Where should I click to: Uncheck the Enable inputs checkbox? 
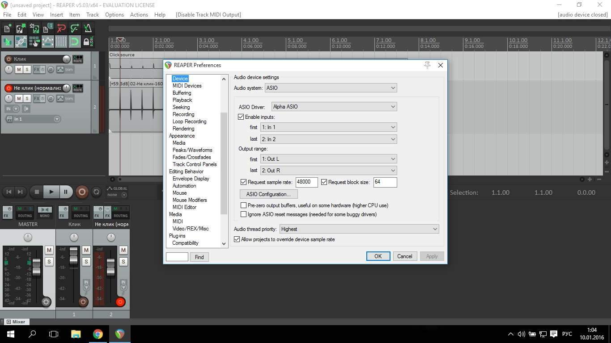[x=241, y=117]
